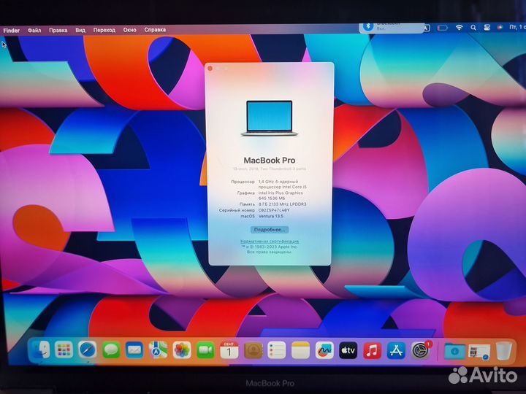
Task: Click the 8 ГБ 2133 MHz LPDDR3 memory value
Action: [282, 204]
